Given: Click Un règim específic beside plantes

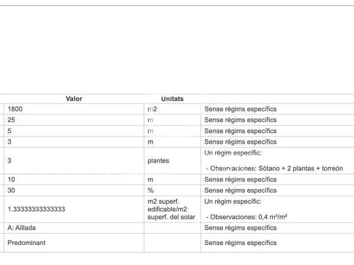Looking at the screenshot, I should pyautogui.click(x=233, y=153).
